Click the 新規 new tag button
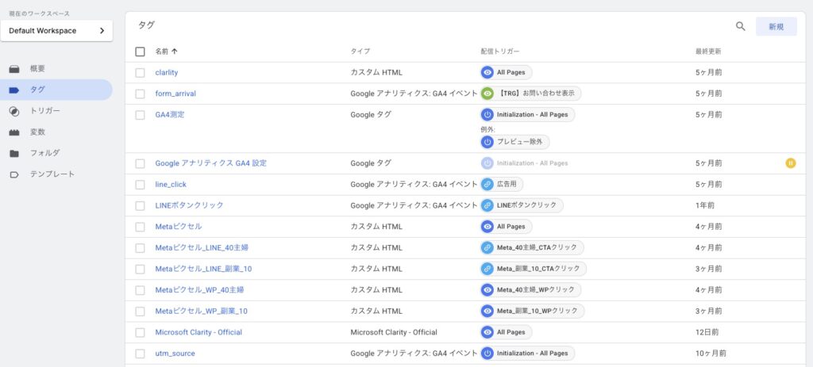813x367 pixels. click(x=776, y=27)
